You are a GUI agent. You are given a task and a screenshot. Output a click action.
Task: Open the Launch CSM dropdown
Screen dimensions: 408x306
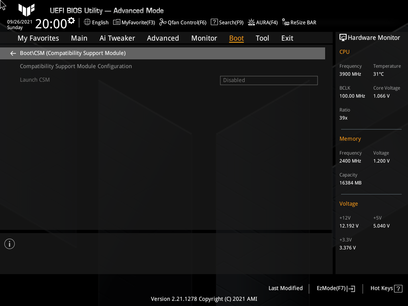point(269,80)
